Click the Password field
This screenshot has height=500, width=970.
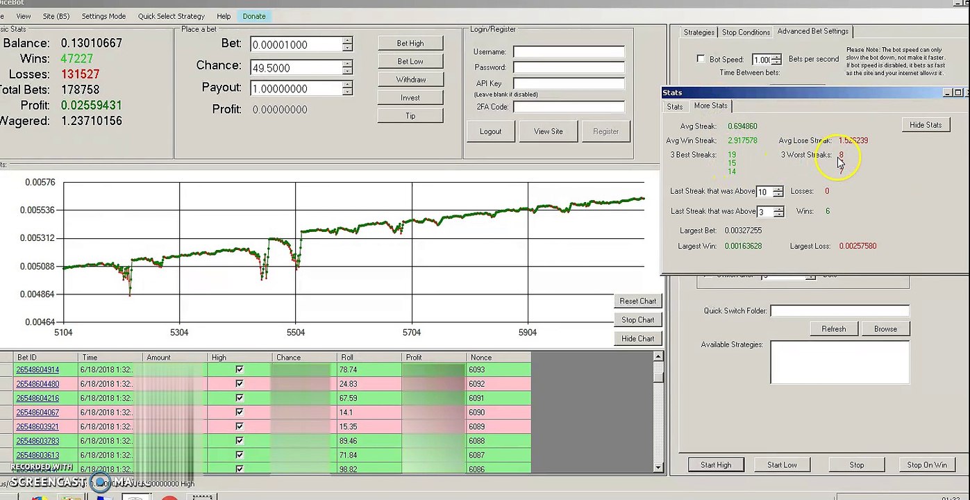(569, 67)
